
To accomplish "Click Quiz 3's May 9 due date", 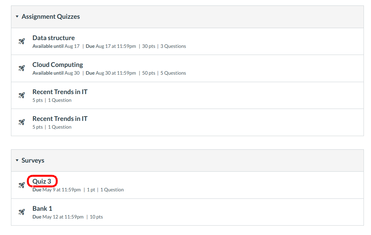I will (x=61, y=190).
